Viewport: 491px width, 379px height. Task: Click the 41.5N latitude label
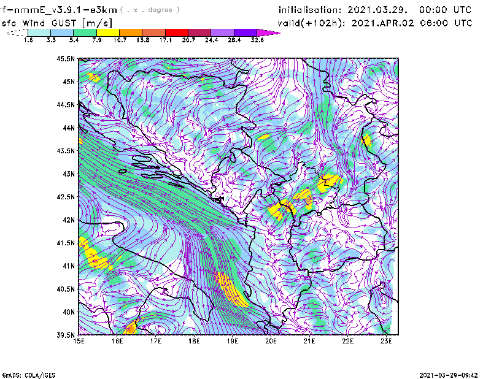66,243
